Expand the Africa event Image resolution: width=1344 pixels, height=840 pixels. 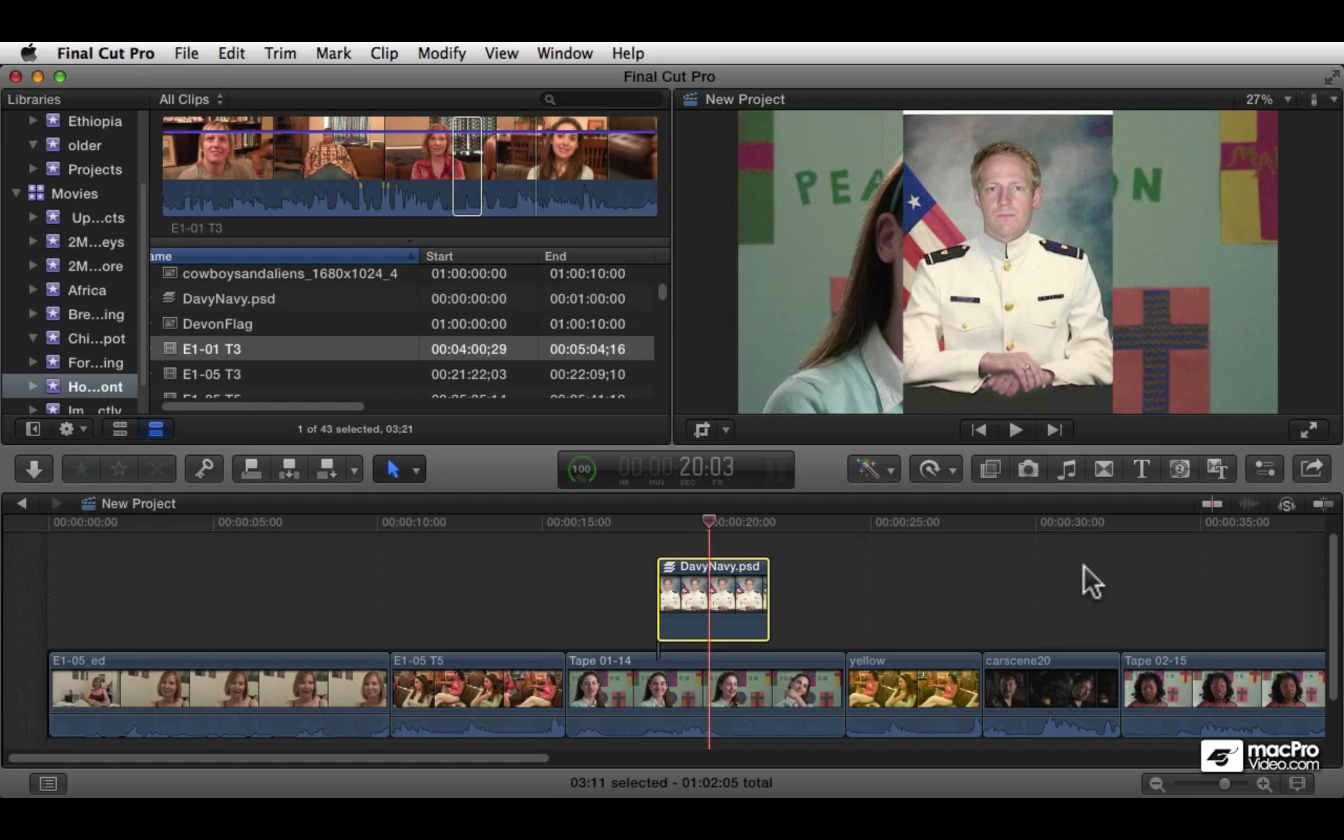(x=33, y=289)
